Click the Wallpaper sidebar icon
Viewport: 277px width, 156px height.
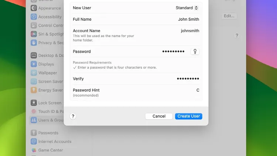pos(34,73)
